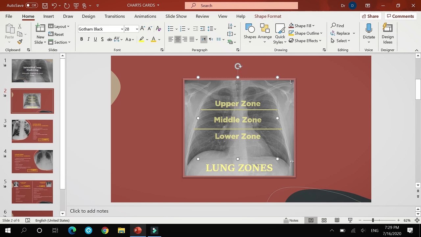
Task: Decrease list indent level
Action: 195,29
